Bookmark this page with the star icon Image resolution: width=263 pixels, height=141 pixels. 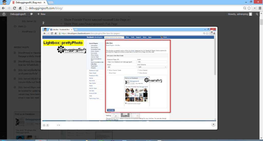[x=249, y=8]
